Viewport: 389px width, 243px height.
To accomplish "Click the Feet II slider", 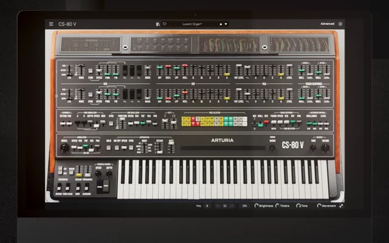I will [174, 123].
